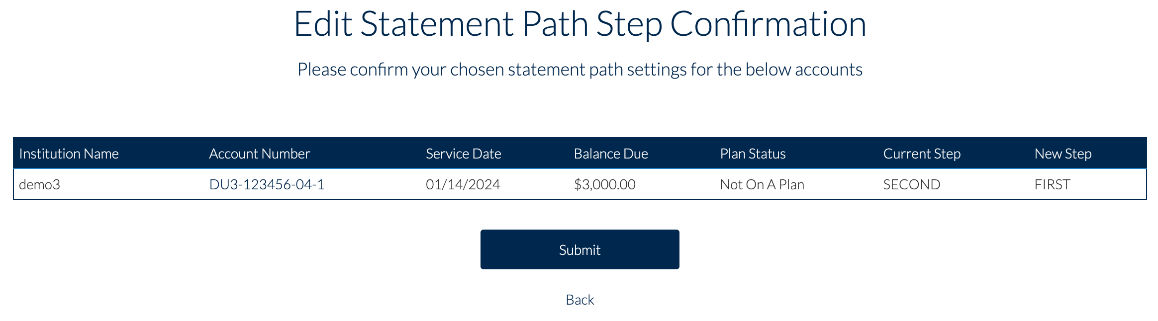The height and width of the screenshot is (321, 1158).
Task: Select the Not On A Plan status
Action: pos(762,184)
